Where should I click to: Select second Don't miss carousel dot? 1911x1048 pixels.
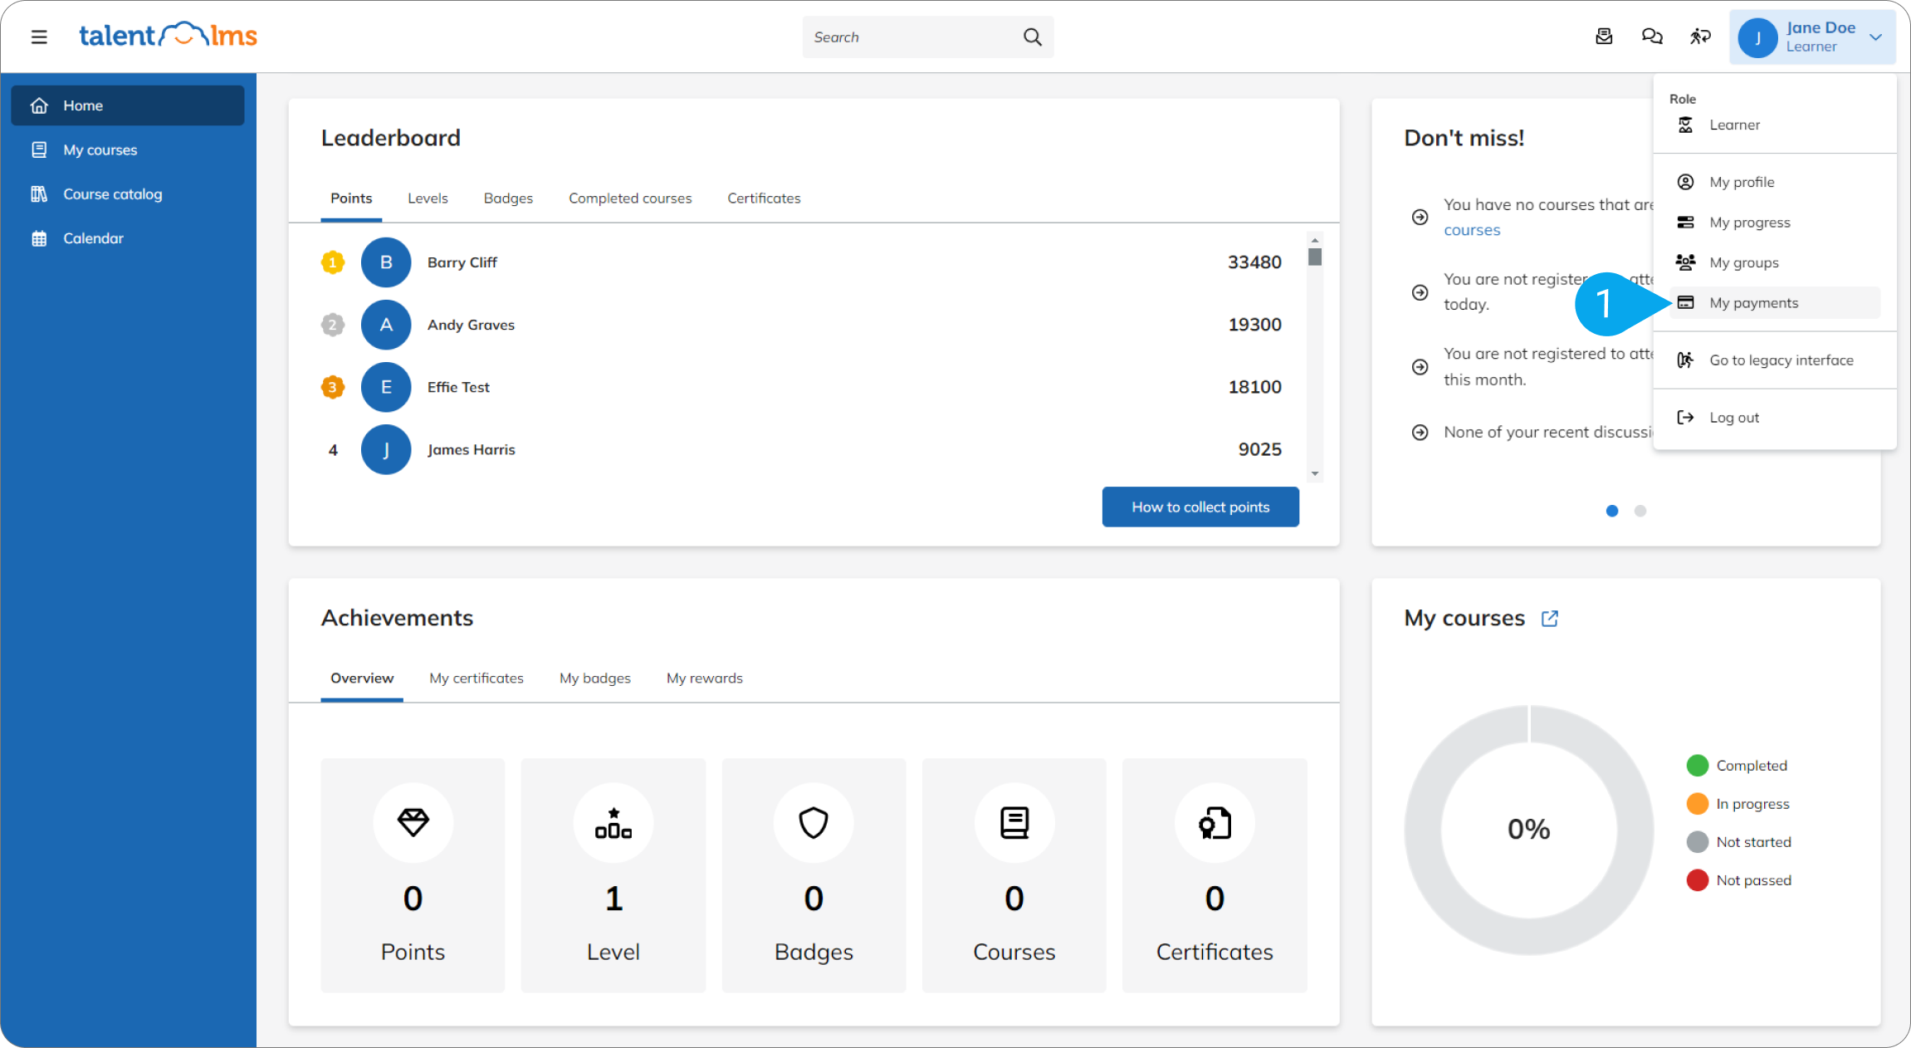(1640, 511)
